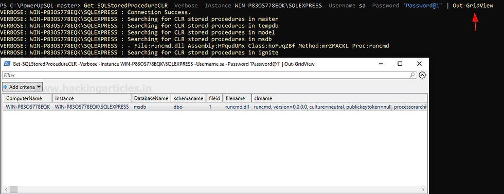Screen dimensions: 504x194
Task: Click Get-SQLStoredProcedureCLR command in PowerShell console
Action: [x=125, y=6]
